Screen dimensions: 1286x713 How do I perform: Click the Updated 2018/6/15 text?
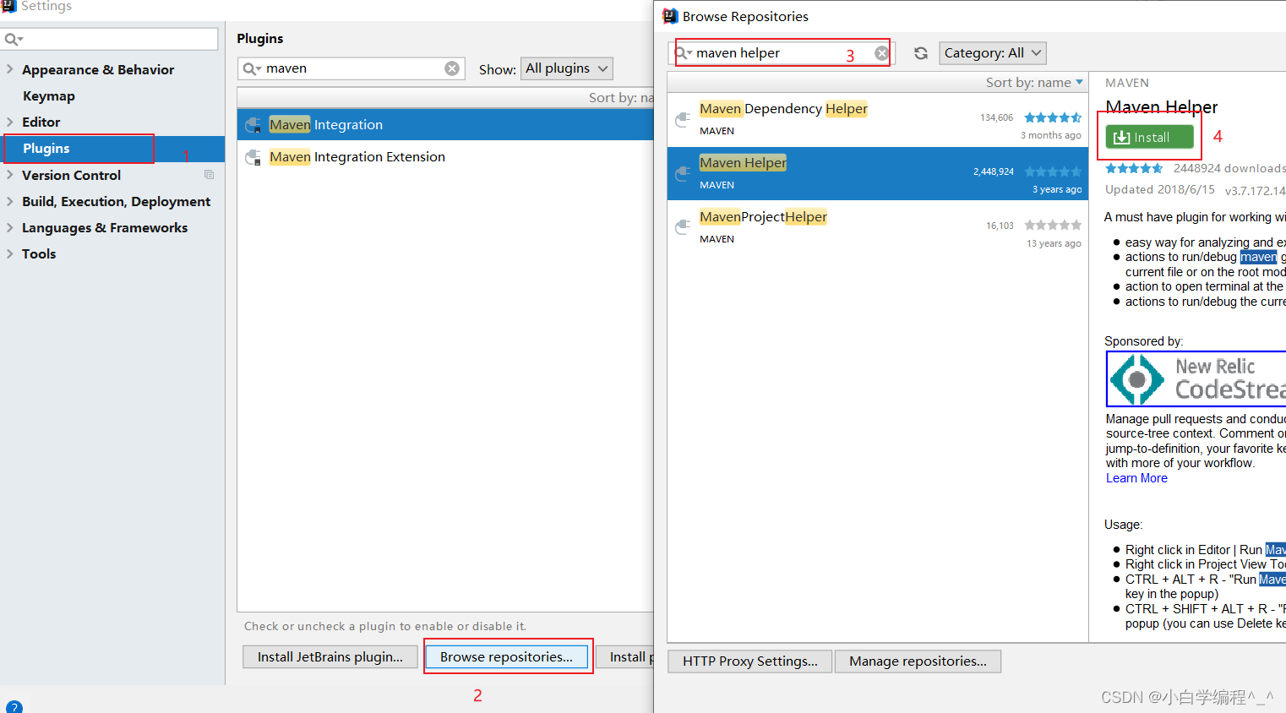[1160, 189]
